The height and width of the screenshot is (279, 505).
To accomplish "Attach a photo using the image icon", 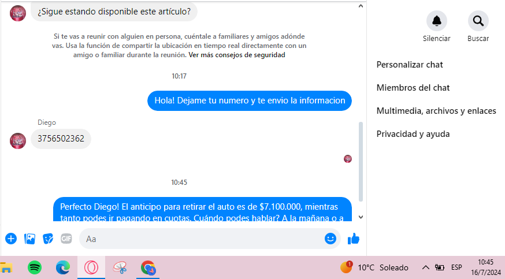I will pyautogui.click(x=29, y=238).
